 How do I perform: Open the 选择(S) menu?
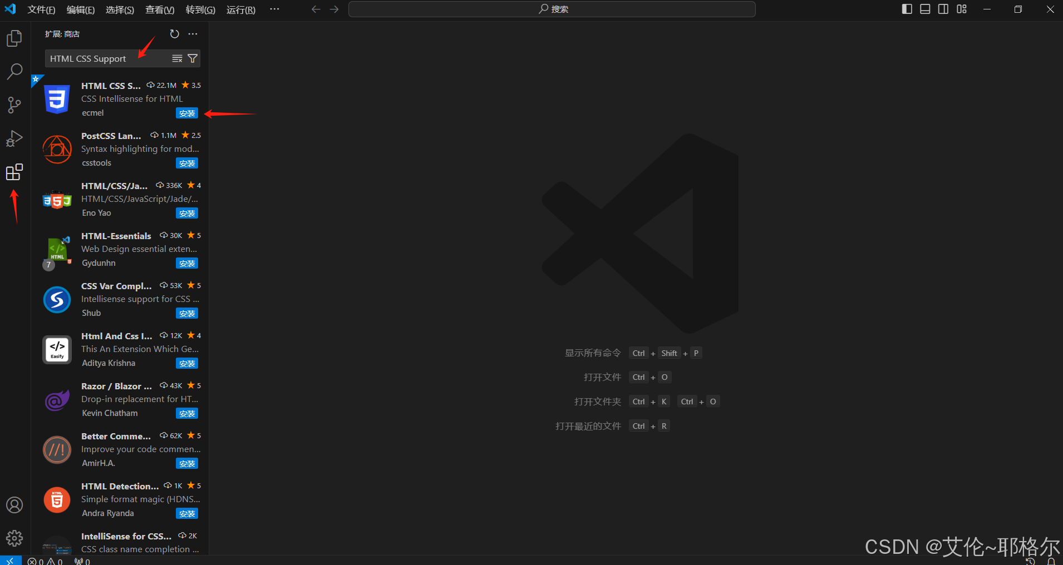[x=120, y=9]
